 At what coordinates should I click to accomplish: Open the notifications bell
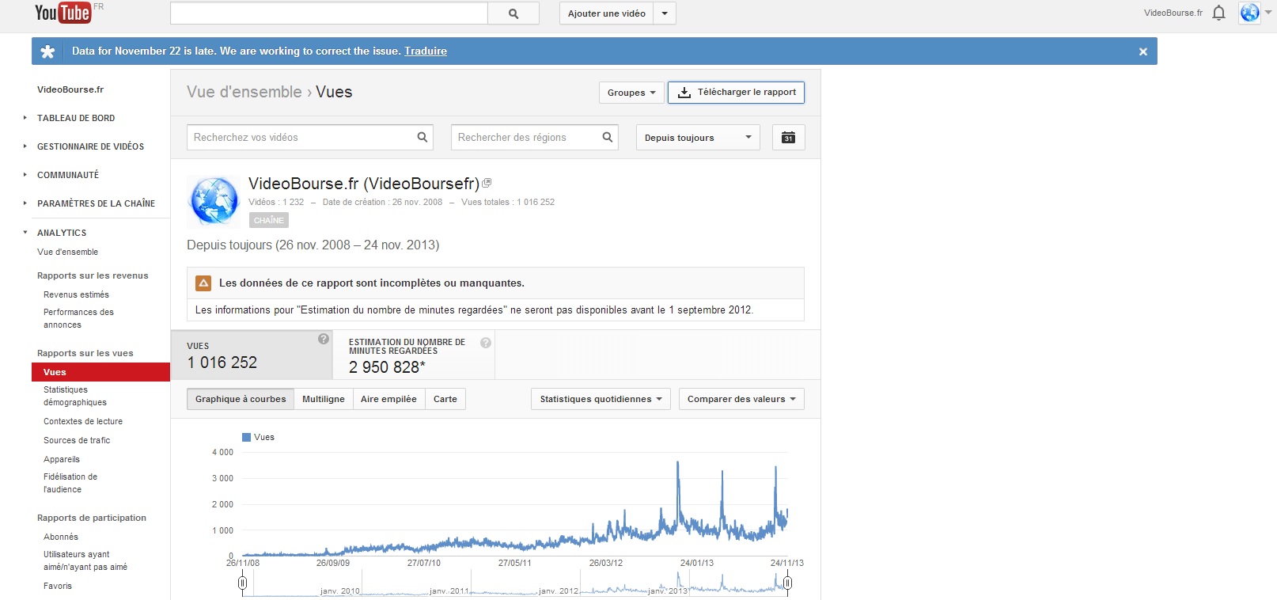[x=1218, y=13]
